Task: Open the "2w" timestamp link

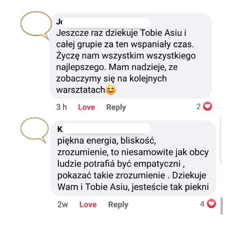Action: (63, 204)
